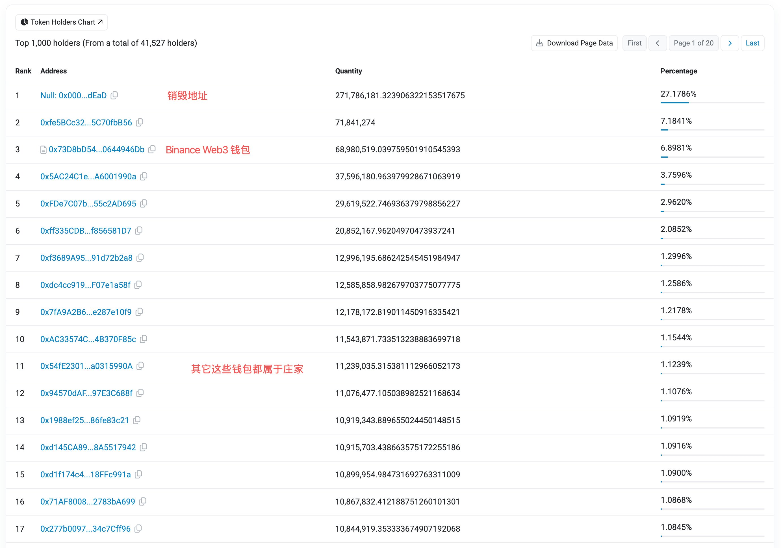This screenshot has height=548, width=781.
Task: Copy address 0x5AC24C1e...A6001990a
Action: pos(144,177)
